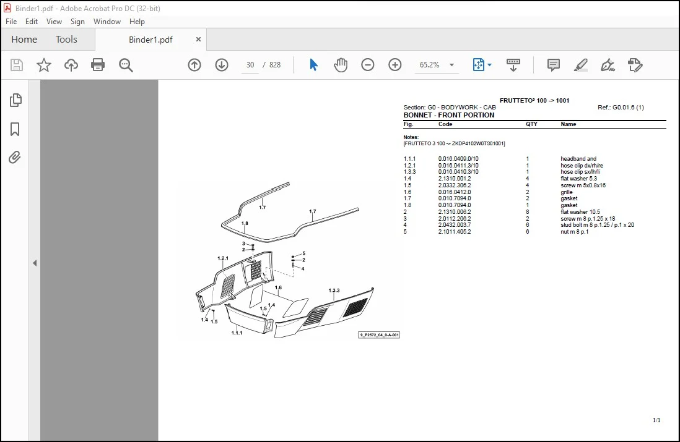Expand fit page options dropdown arrow
Image resolution: width=680 pixels, height=442 pixels.
point(490,65)
